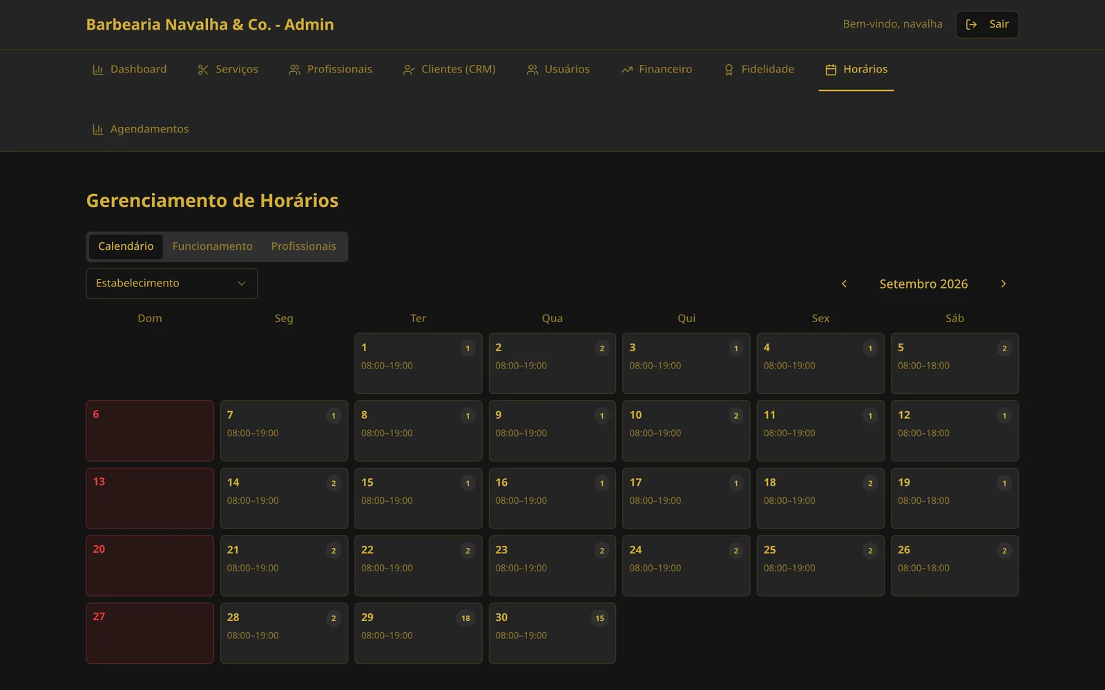1105x690 pixels.
Task: Click the Usuários people icon
Action: [x=532, y=70]
